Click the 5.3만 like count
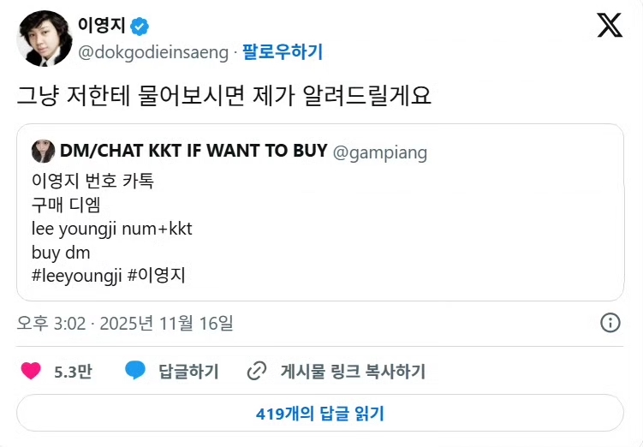The height and width of the screenshot is (447, 643). pos(73,372)
